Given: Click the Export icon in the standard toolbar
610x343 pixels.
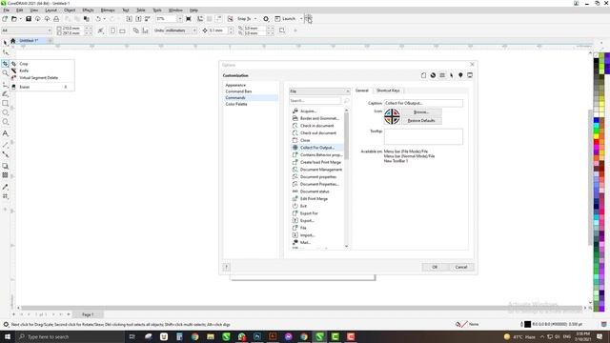Looking at the screenshot, I should coord(138,19).
